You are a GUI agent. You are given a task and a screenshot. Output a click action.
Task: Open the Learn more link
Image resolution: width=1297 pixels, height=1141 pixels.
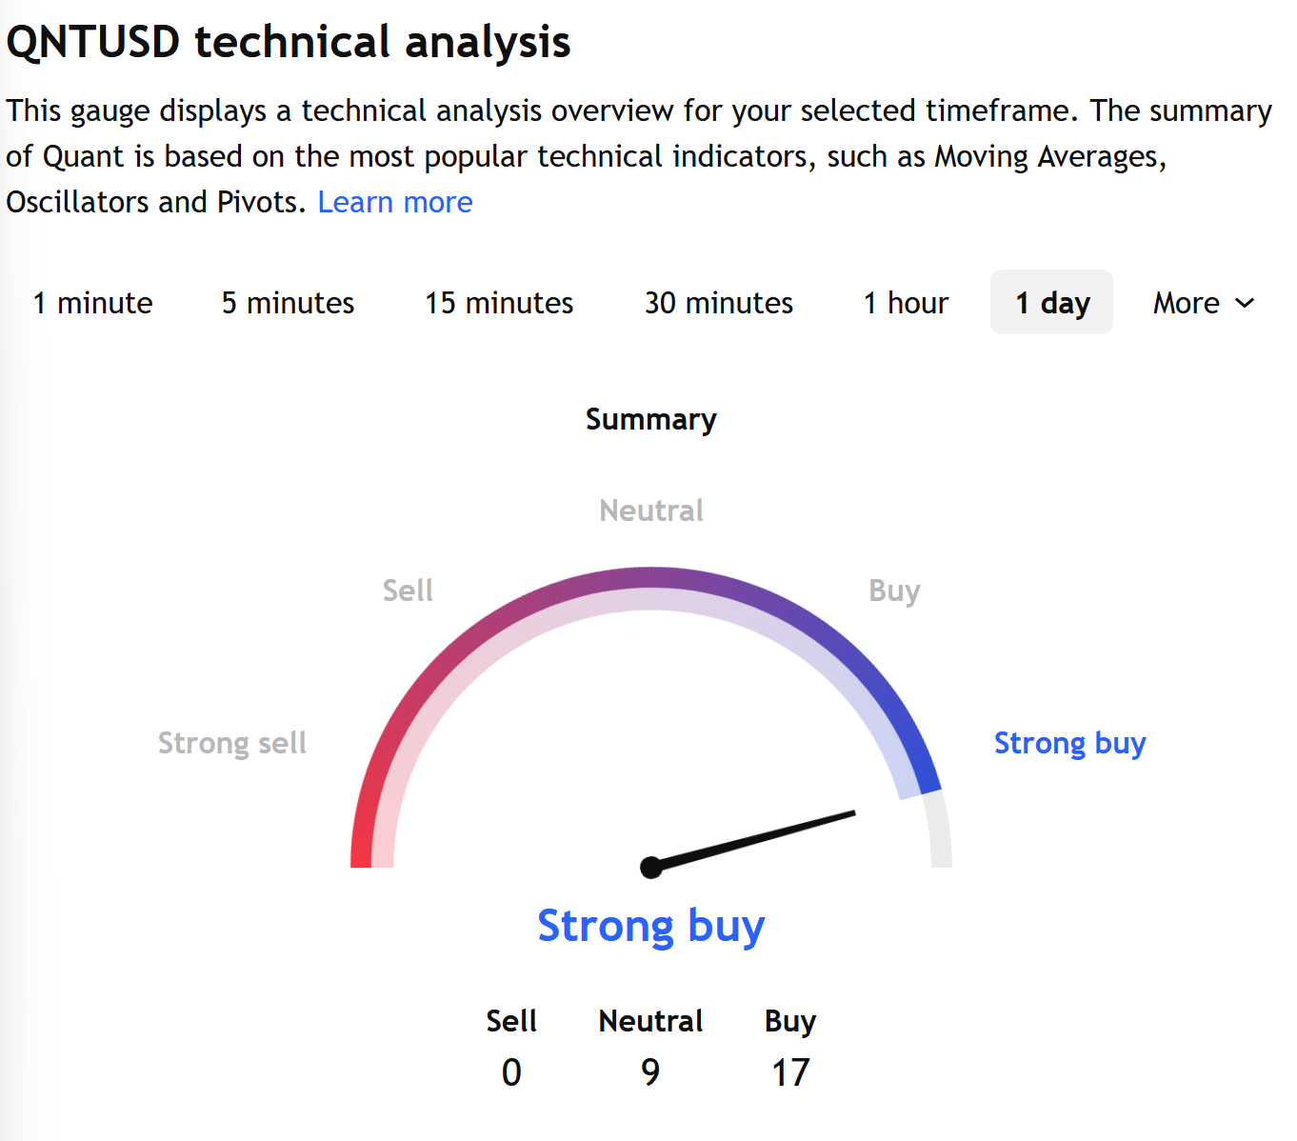click(394, 202)
